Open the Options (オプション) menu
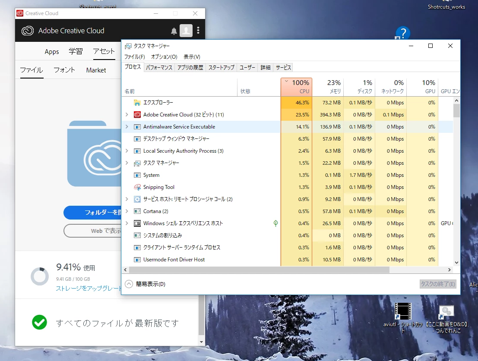The image size is (478, 361). pyautogui.click(x=164, y=57)
